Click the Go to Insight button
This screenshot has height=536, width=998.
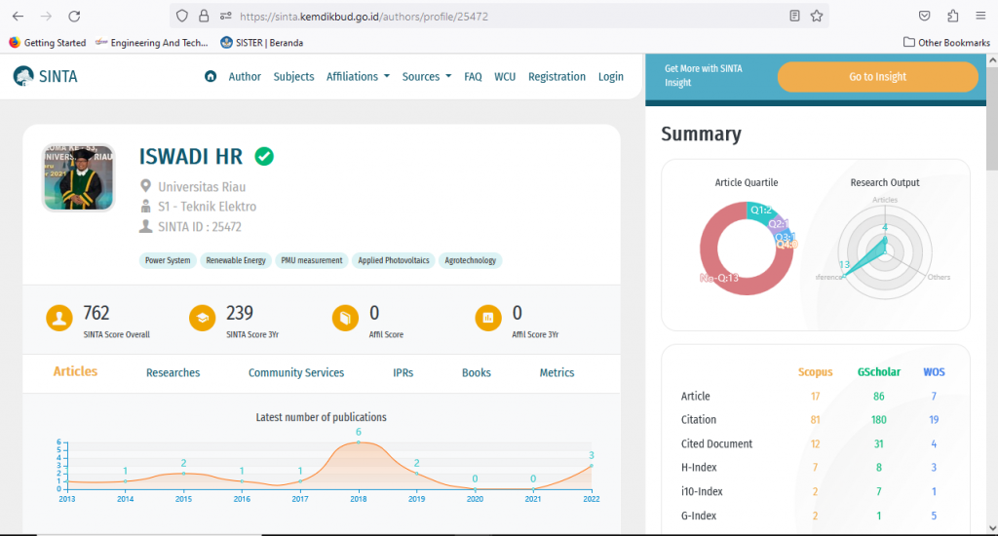coord(877,76)
